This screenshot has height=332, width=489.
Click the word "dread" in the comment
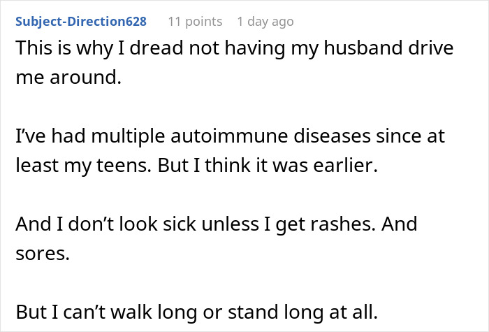[166, 50]
